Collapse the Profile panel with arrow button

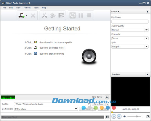coord(147,12)
